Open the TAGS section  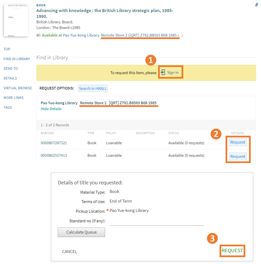coord(8,107)
